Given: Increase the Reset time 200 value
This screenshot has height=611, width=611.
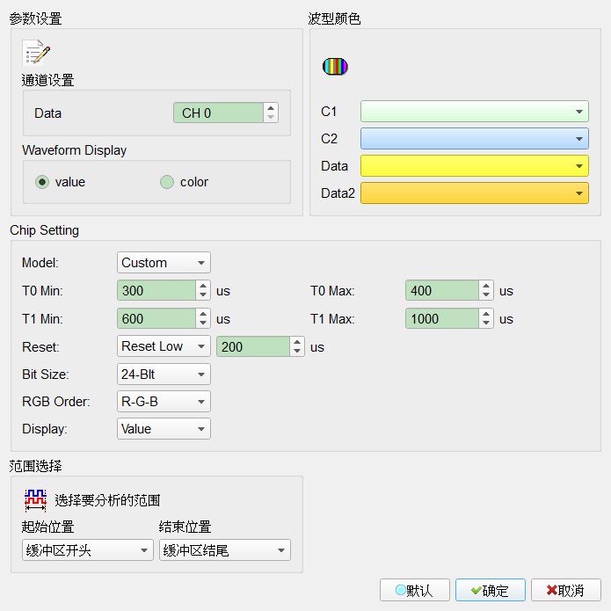Looking at the screenshot, I should tap(297, 342).
